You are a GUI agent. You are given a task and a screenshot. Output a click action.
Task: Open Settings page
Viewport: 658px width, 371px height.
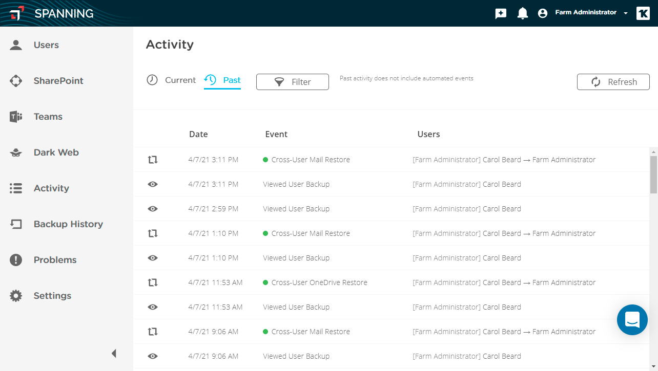[x=52, y=296]
